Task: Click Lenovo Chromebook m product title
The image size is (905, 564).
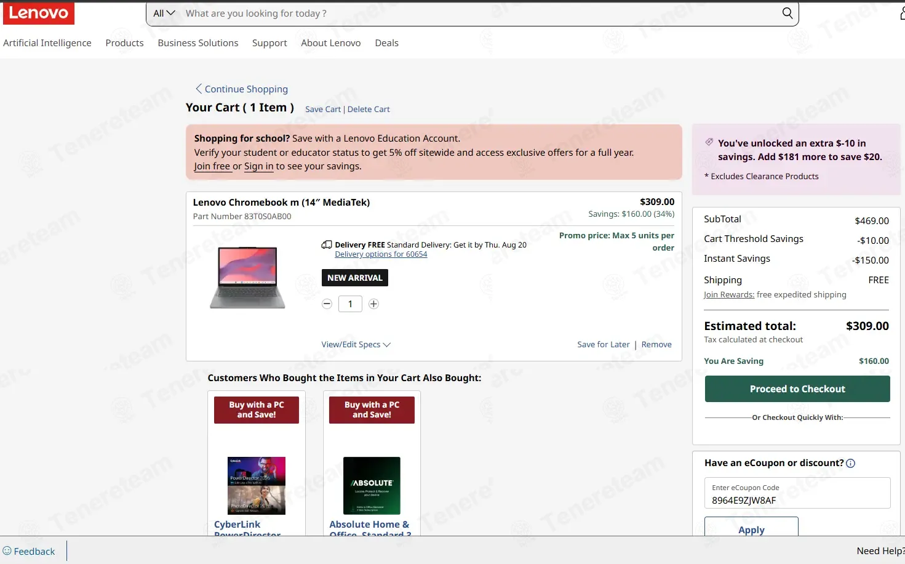Action: click(x=281, y=202)
